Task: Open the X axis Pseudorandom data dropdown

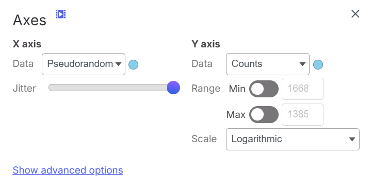Action: tap(84, 64)
